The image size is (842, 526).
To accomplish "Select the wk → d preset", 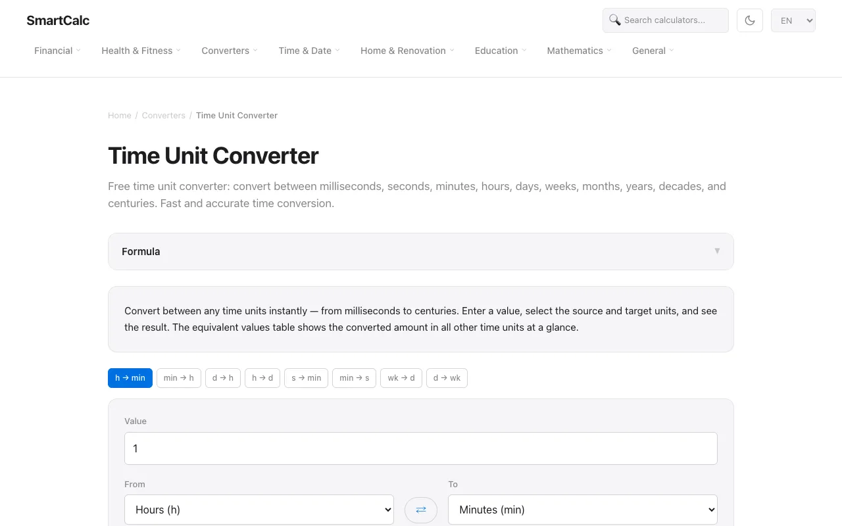I will 401,378.
